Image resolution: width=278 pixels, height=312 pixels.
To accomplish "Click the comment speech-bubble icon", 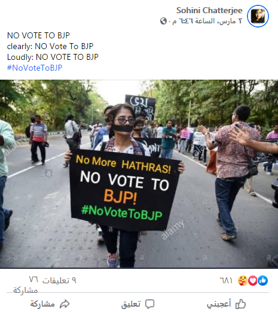I will coord(149,304).
